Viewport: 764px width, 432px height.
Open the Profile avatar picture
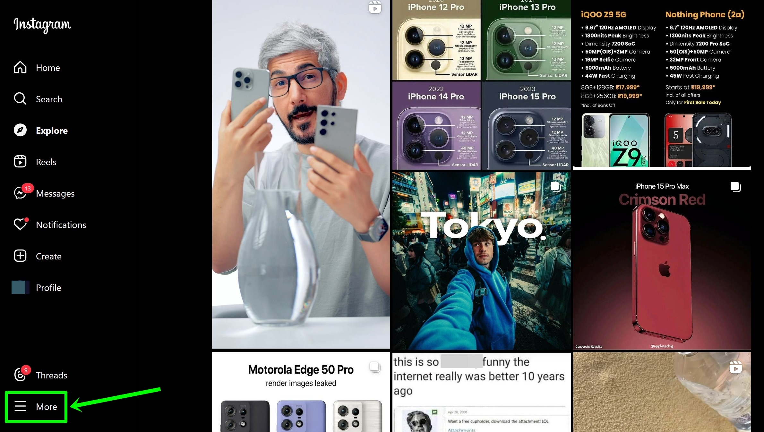pyautogui.click(x=20, y=287)
